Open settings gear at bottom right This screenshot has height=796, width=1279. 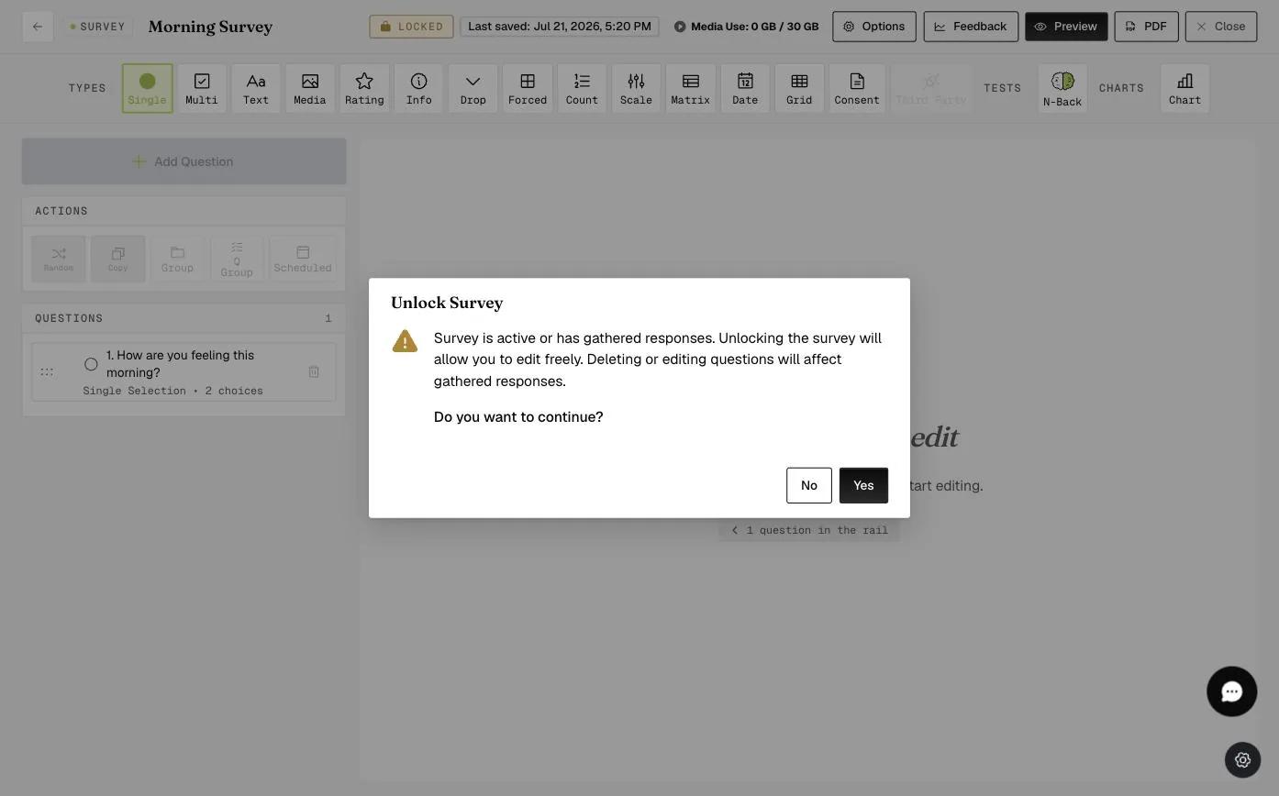[1242, 760]
